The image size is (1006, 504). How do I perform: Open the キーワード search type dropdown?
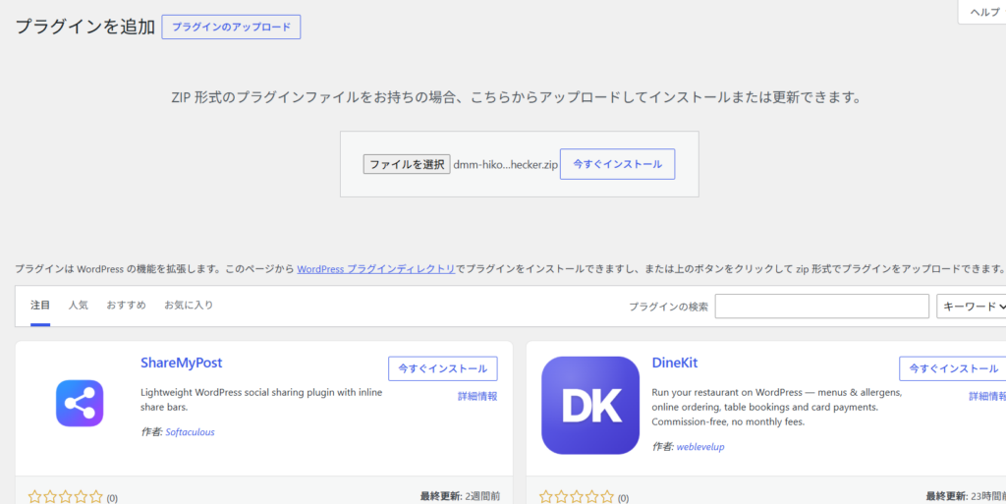[x=972, y=307]
